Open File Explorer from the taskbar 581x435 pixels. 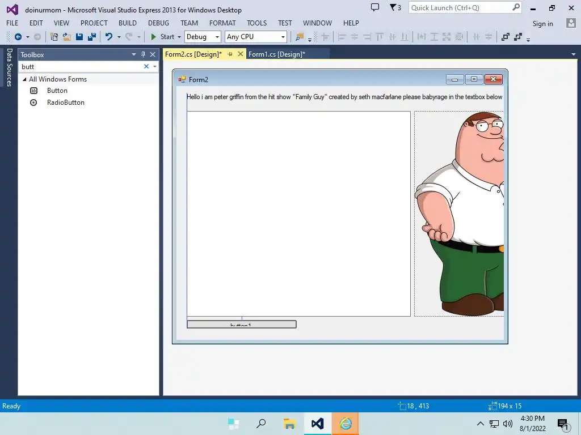pyautogui.click(x=289, y=424)
